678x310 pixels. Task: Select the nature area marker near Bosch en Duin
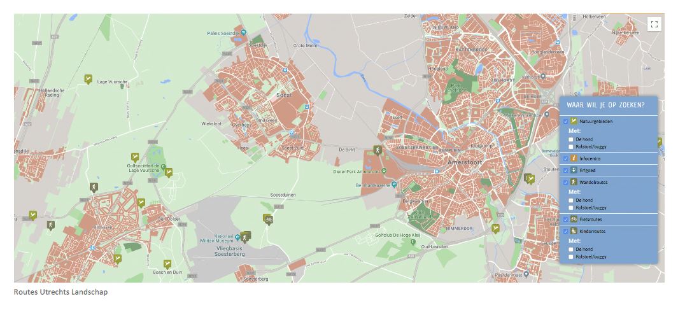167,263
